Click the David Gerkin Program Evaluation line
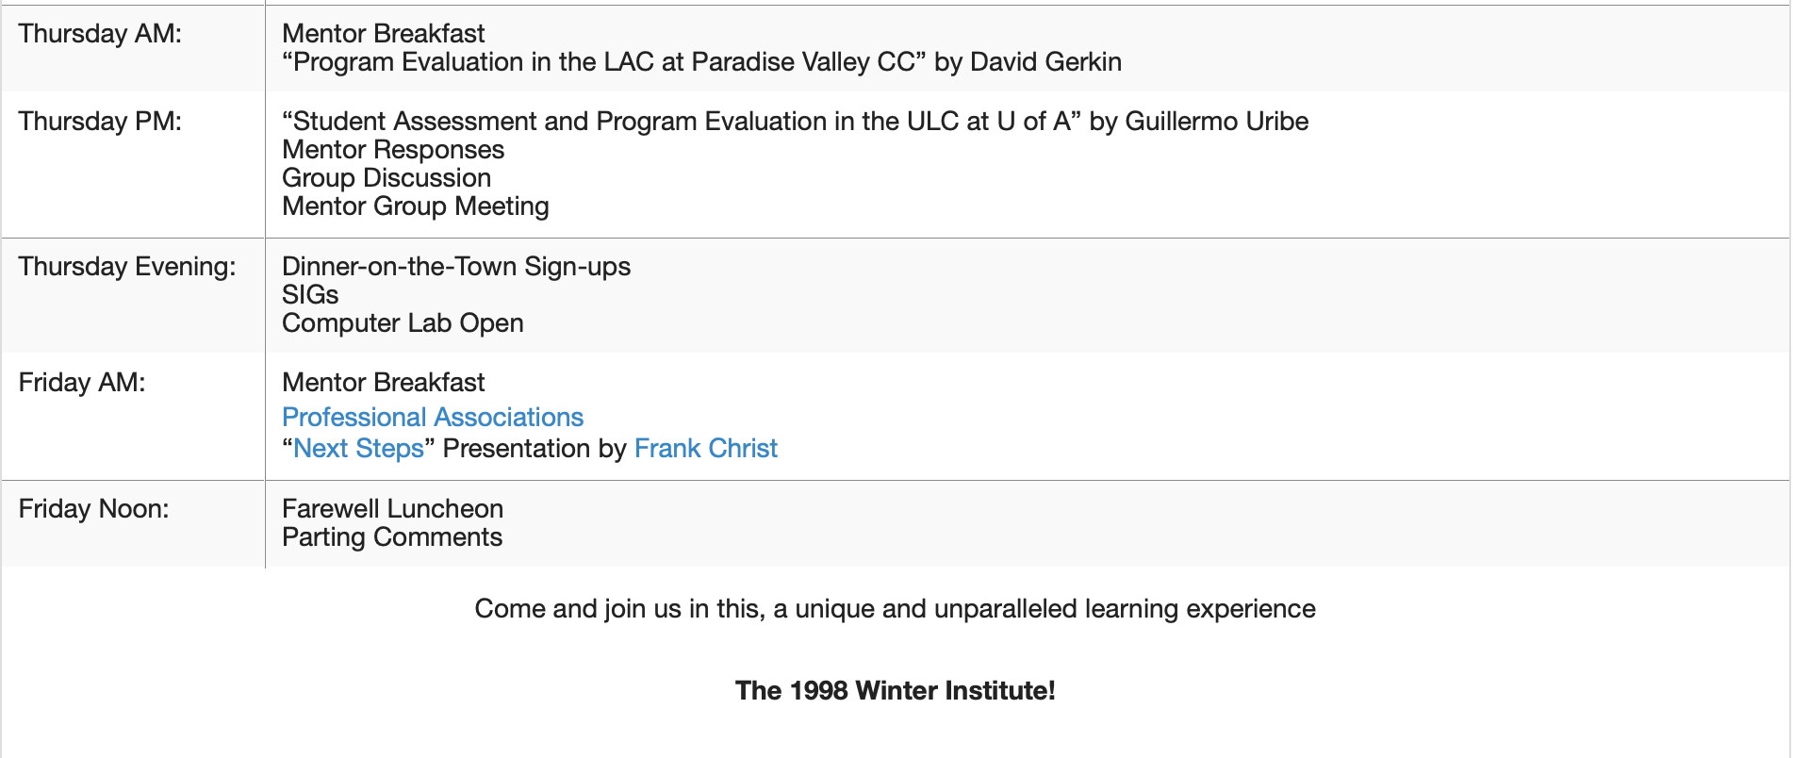 coord(701,62)
